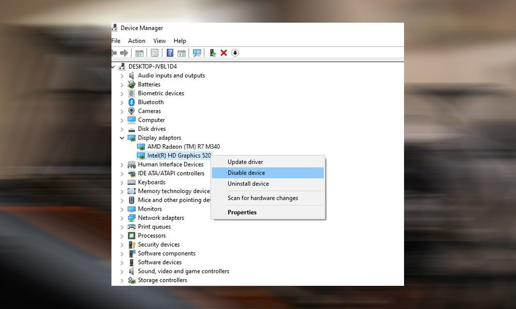Click Show/Hide Console Tree toolbar icon
Viewport: 516px width, 309px height.
(x=139, y=53)
